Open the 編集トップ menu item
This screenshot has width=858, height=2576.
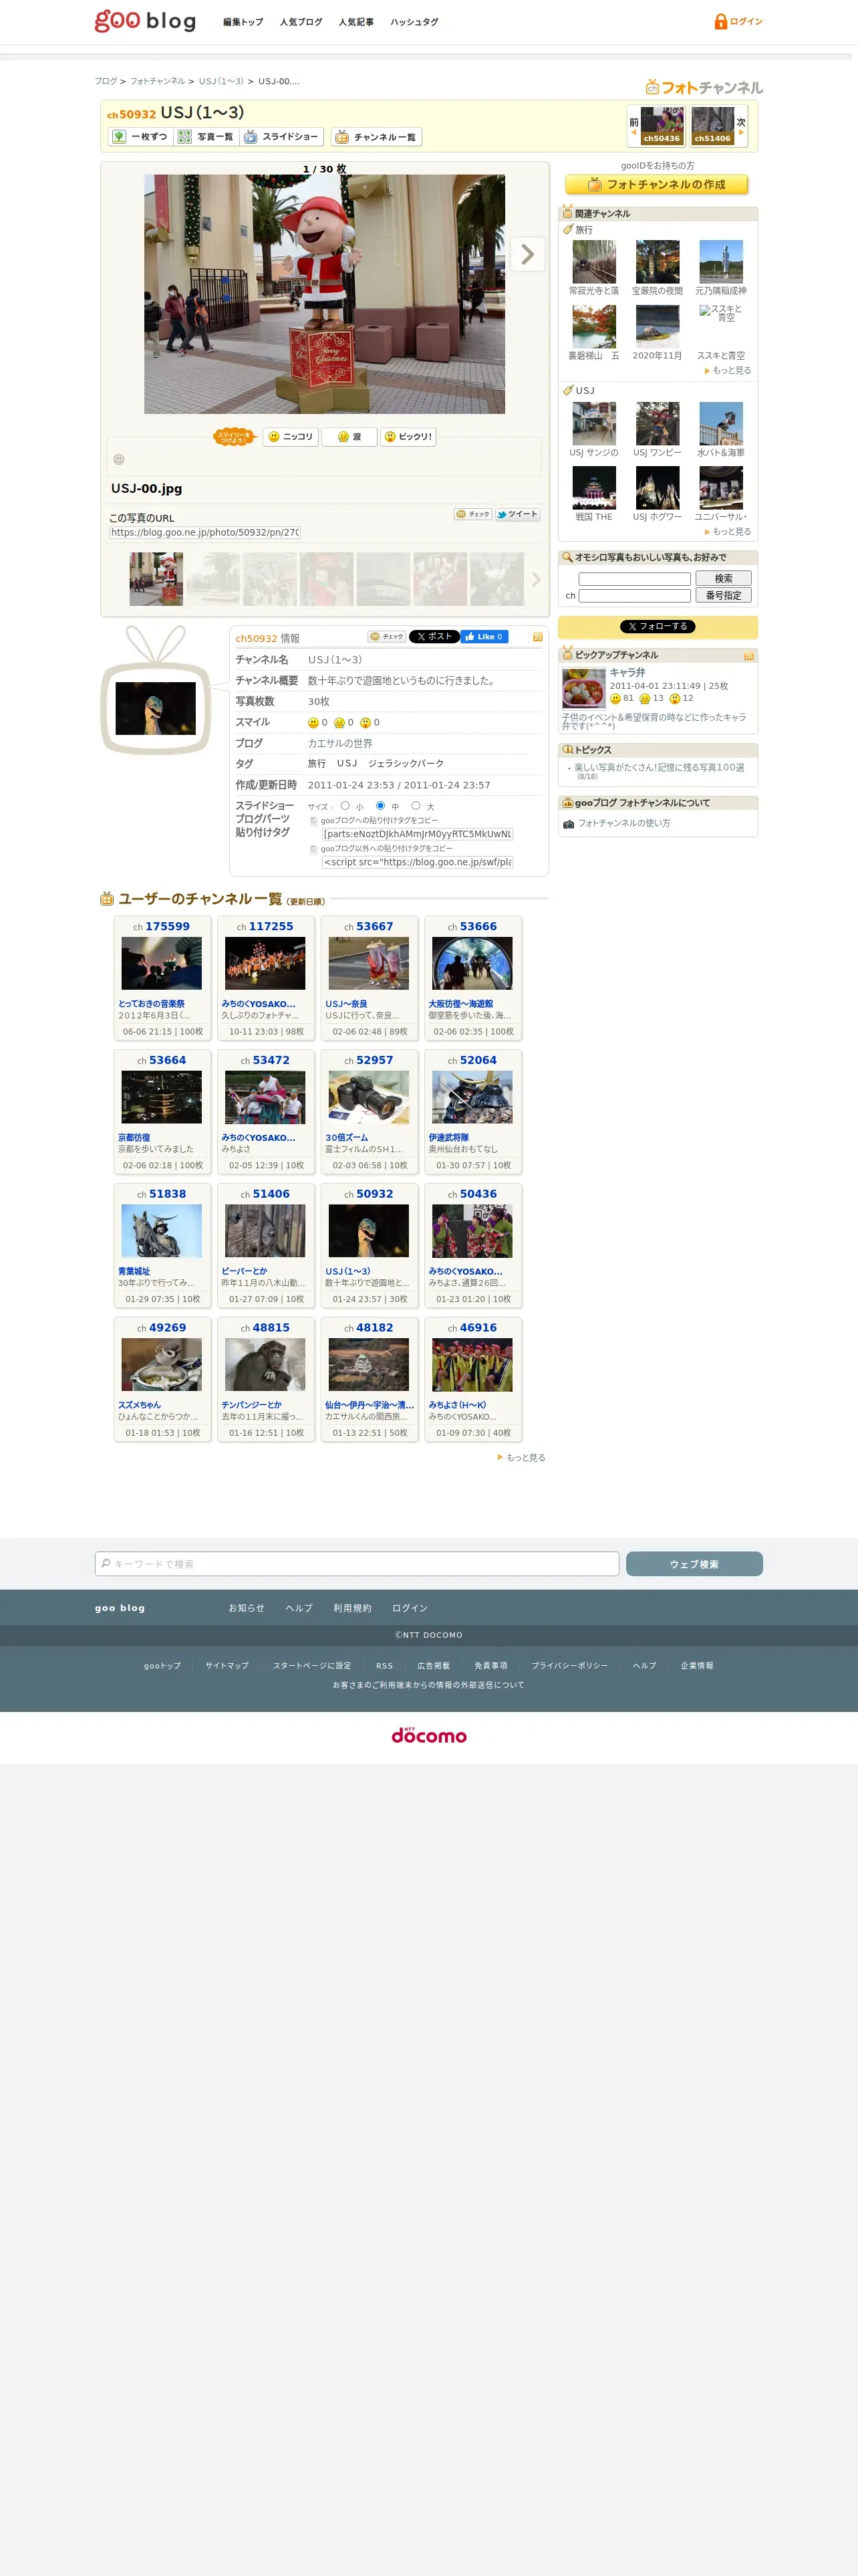243,22
